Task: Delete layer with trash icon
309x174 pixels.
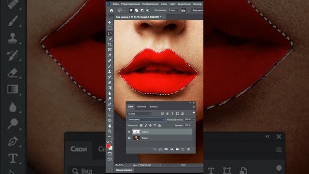Action: (188, 149)
